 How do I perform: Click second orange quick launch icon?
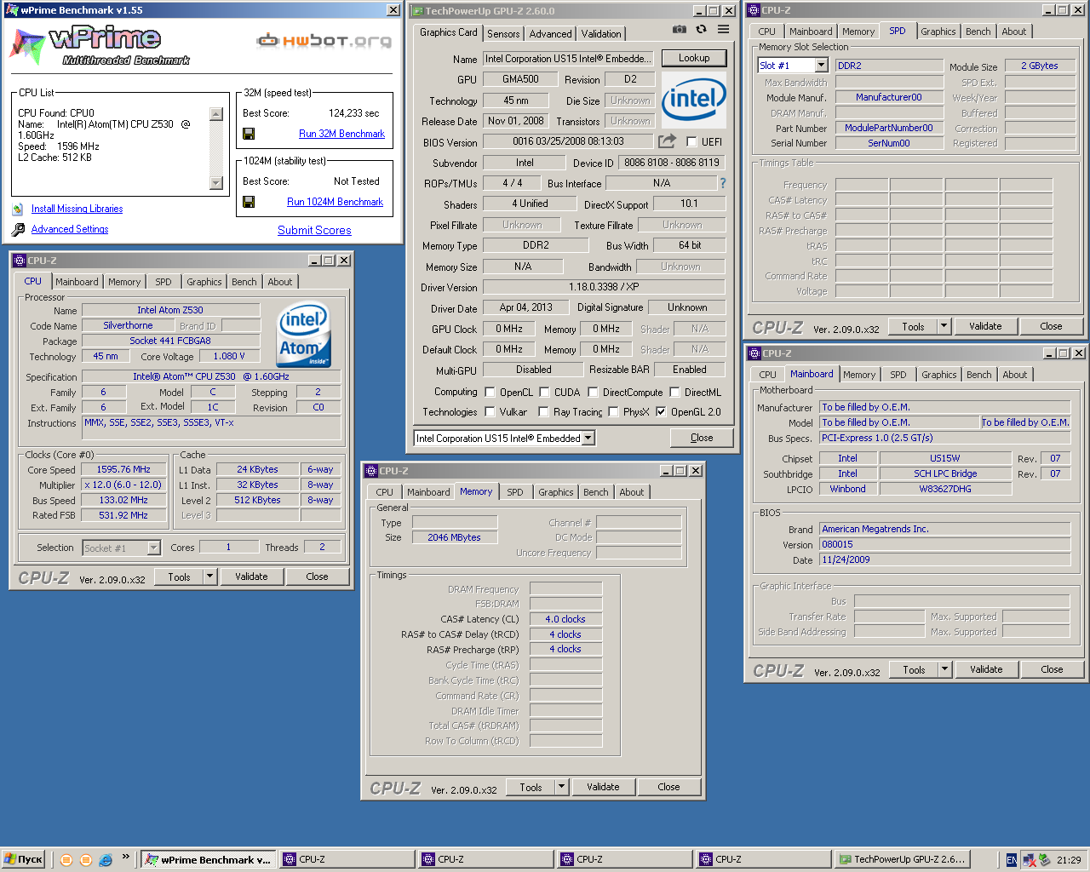click(x=85, y=860)
